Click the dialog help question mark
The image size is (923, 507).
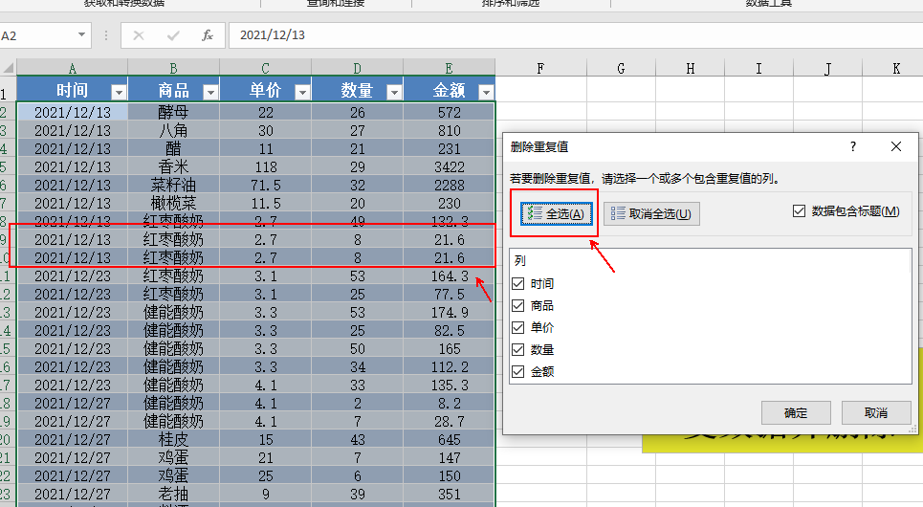point(853,146)
